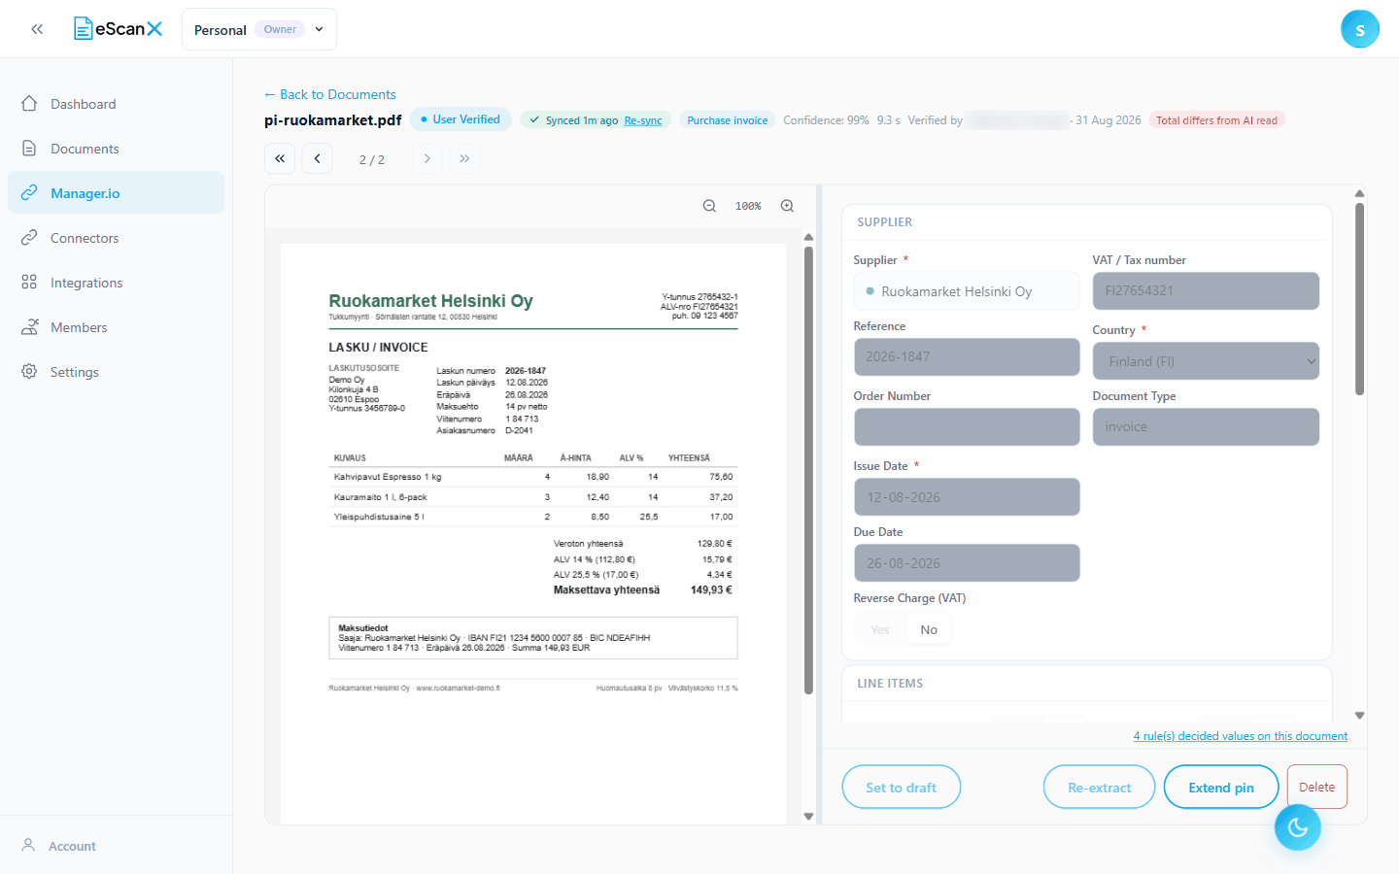Open Documents from the sidebar
Screen dimensions: 1399x874
click(x=117, y=149)
